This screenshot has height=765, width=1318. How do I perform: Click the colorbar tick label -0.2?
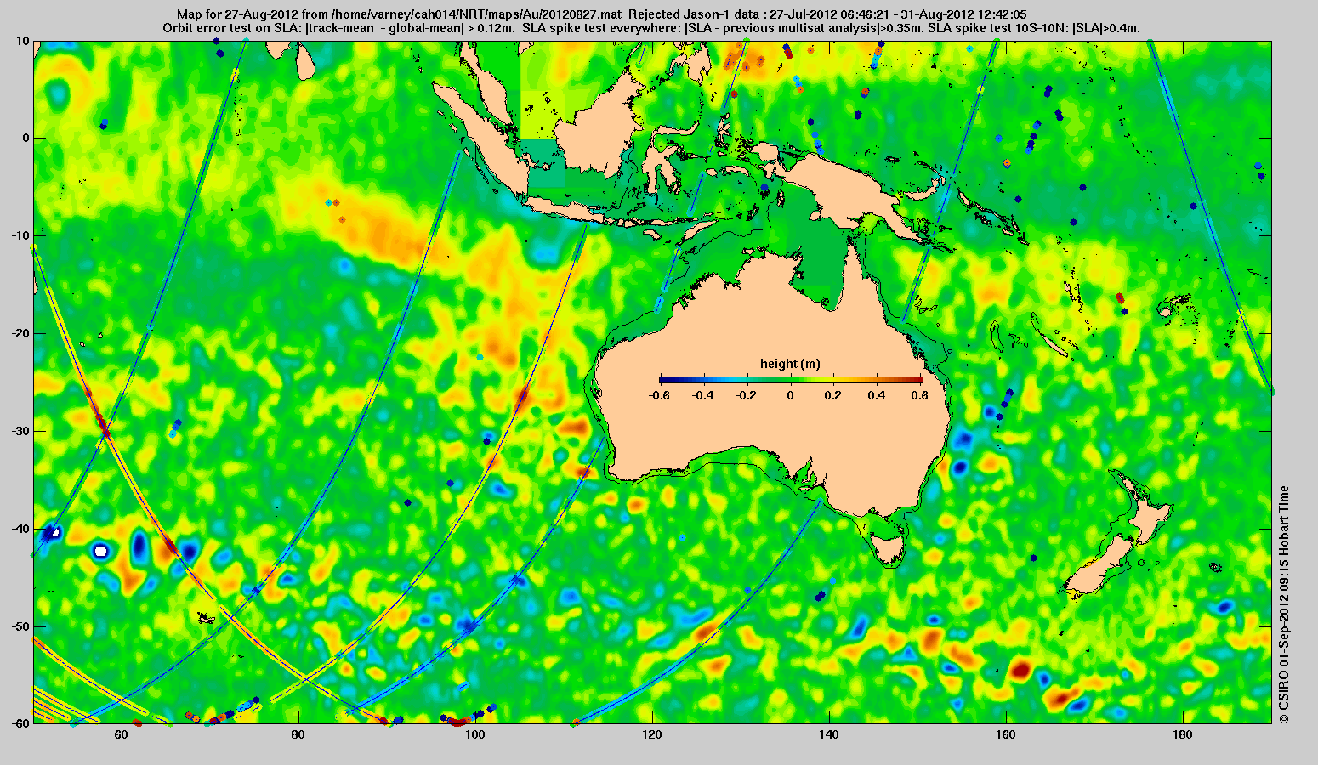point(747,395)
